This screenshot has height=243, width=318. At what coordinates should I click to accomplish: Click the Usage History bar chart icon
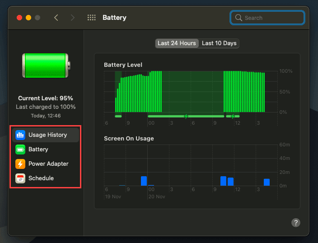pos(20,135)
